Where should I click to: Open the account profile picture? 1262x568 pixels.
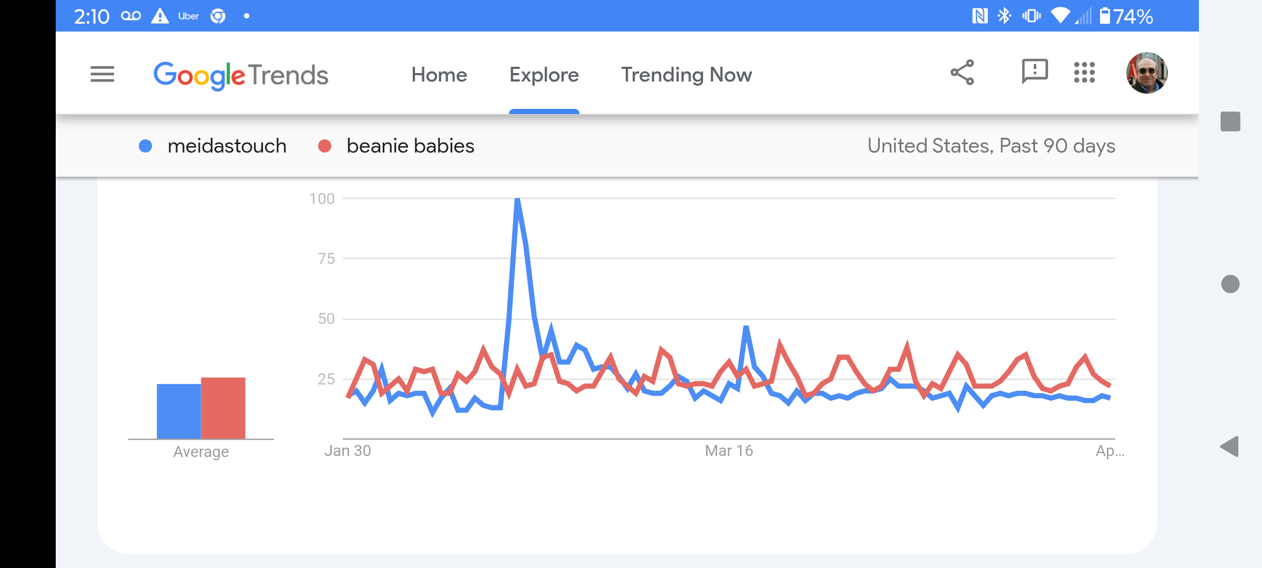click(1147, 73)
